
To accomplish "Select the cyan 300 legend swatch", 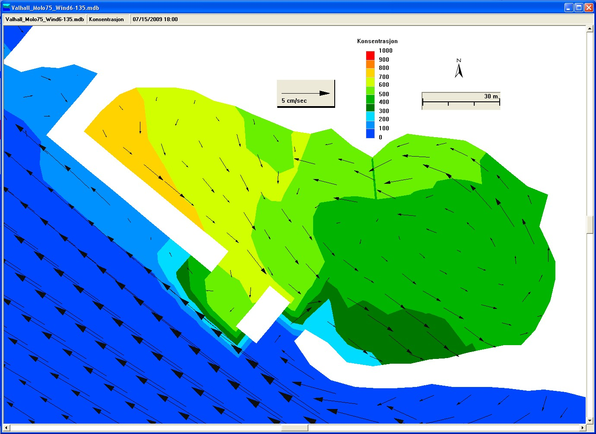I will coord(370,116).
